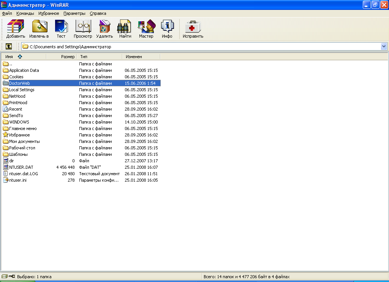Click the Исправить (Repair) toolbar icon
This screenshot has height=282, width=389.
click(193, 26)
